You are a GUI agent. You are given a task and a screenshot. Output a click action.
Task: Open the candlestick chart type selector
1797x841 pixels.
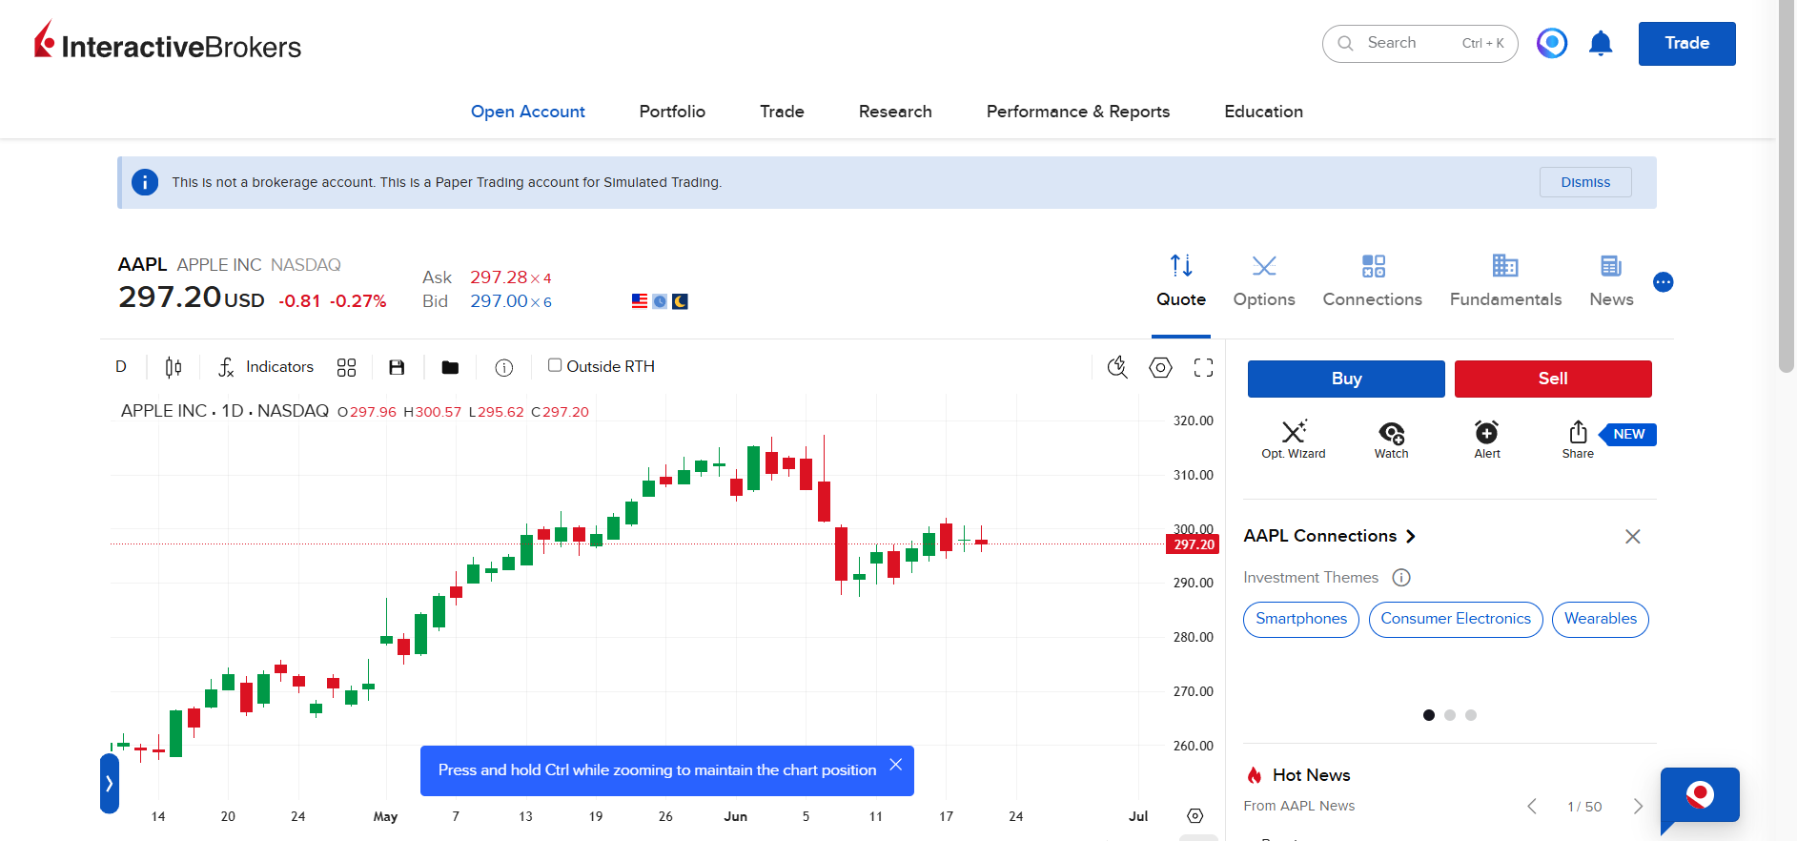(174, 367)
